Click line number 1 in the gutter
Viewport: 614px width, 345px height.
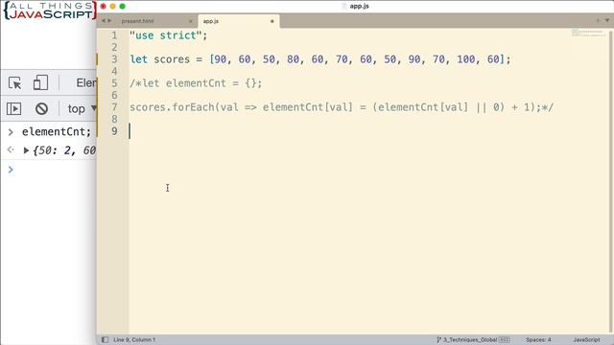point(114,35)
